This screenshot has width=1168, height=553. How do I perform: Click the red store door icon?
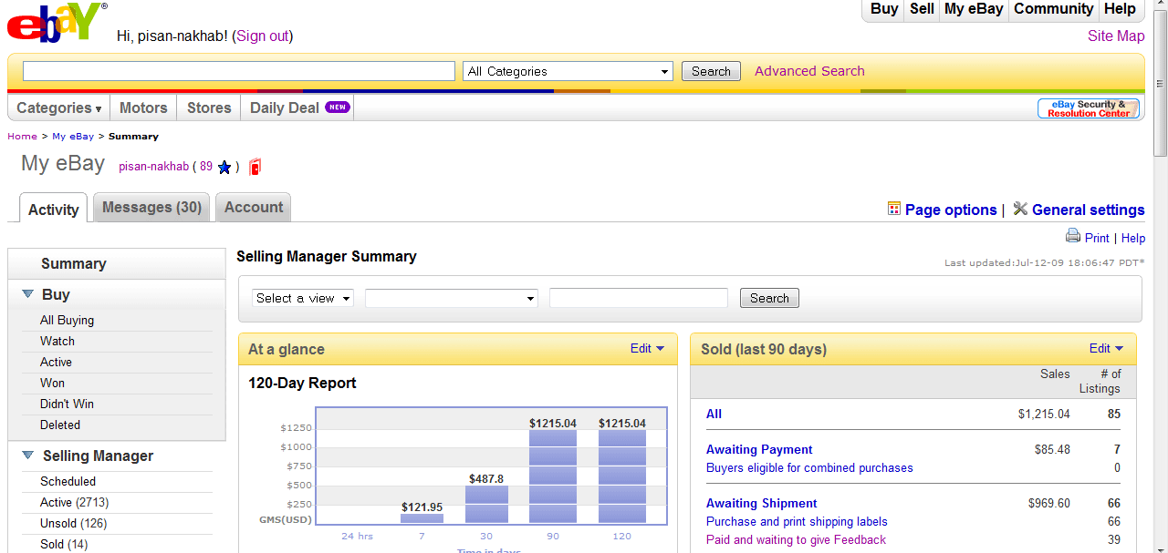coord(255,167)
